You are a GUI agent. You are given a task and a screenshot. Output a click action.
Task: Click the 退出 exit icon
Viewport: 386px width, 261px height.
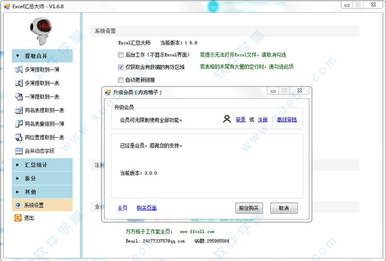click(18, 218)
